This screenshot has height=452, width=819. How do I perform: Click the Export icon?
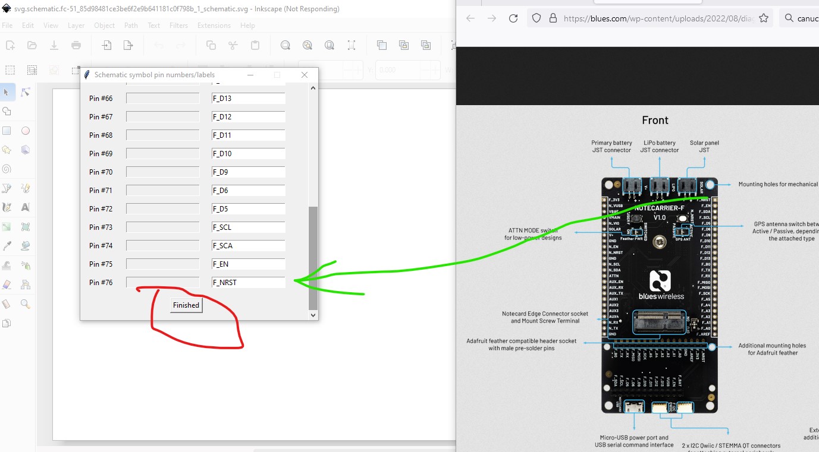click(128, 45)
